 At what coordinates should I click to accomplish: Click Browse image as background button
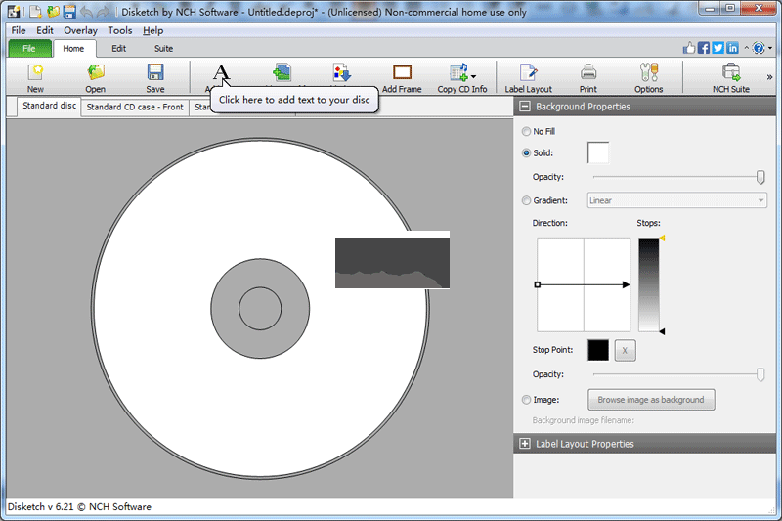(x=651, y=400)
